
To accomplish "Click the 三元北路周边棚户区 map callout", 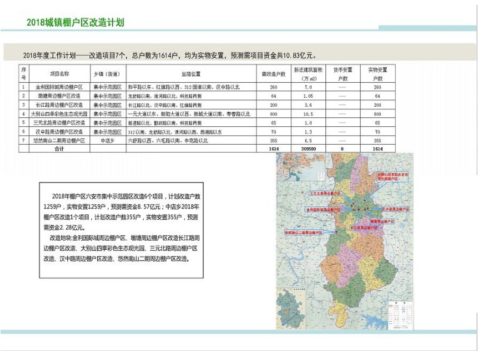I will [325, 194].
